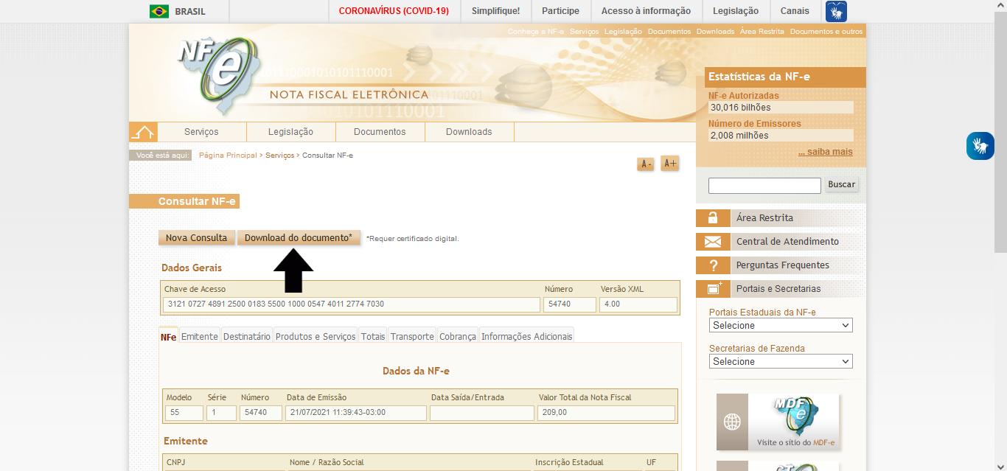The width and height of the screenshot is (1007, 471).
Task: Click the Serviços breadcrumb link
Action: [280, 156]
